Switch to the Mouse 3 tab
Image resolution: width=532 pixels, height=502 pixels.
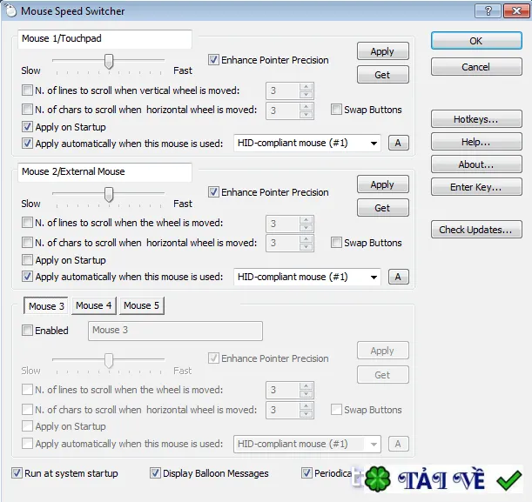(x=46, y=305)
